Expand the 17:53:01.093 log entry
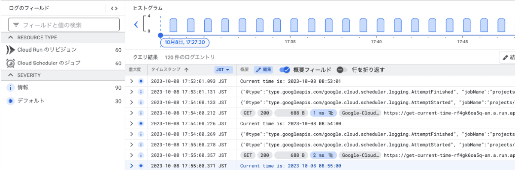 pos(132,81)
